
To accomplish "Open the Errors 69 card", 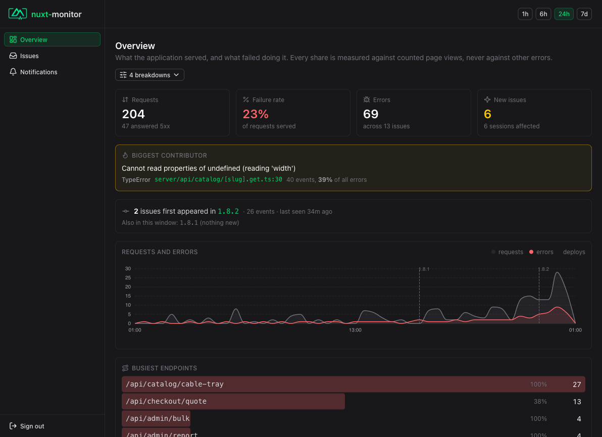I will click(414, 113).
